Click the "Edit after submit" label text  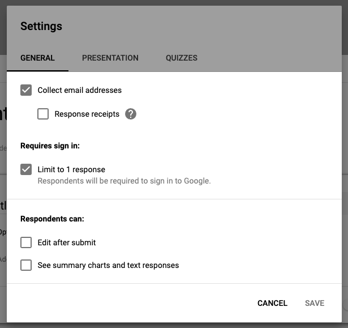[x=67, y=242]
